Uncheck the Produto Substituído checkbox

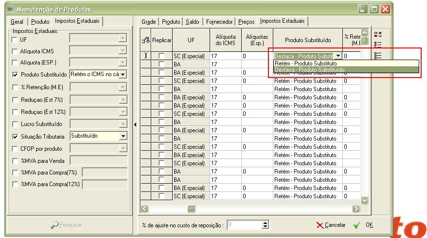coord(15,75)
